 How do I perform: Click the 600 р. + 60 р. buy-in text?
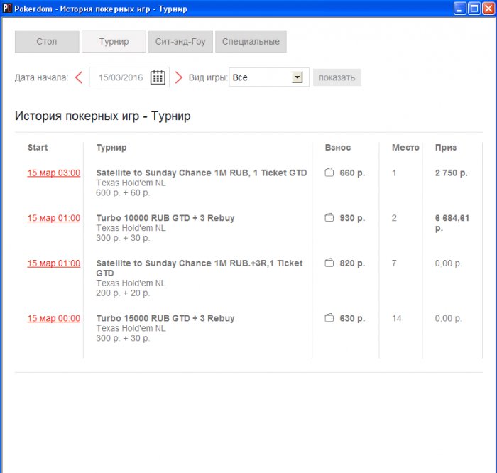123,192
